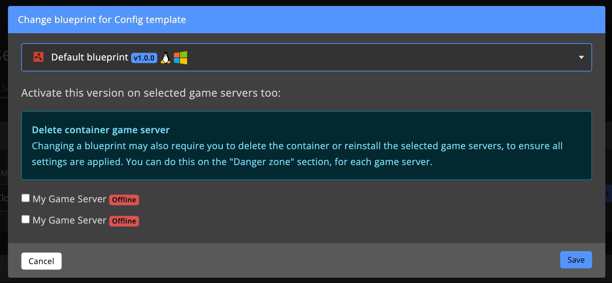Click the second Offline status badge
612x283 pixels.
tap(124, 221)
